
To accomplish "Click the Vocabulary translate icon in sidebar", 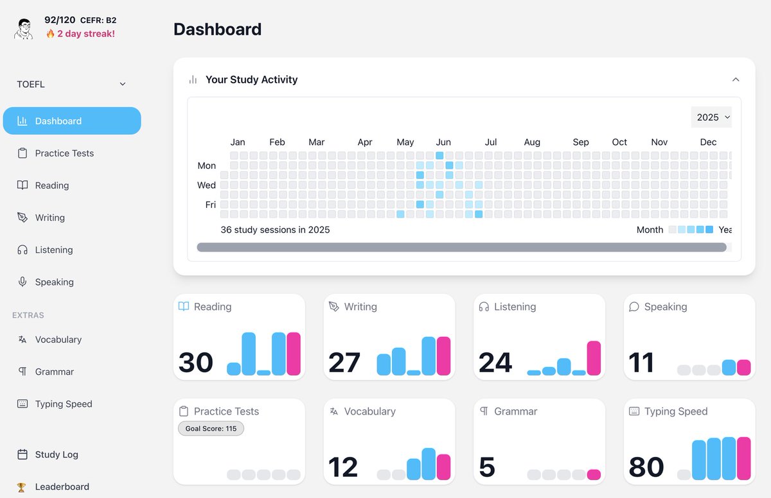I will coord(22,339).
